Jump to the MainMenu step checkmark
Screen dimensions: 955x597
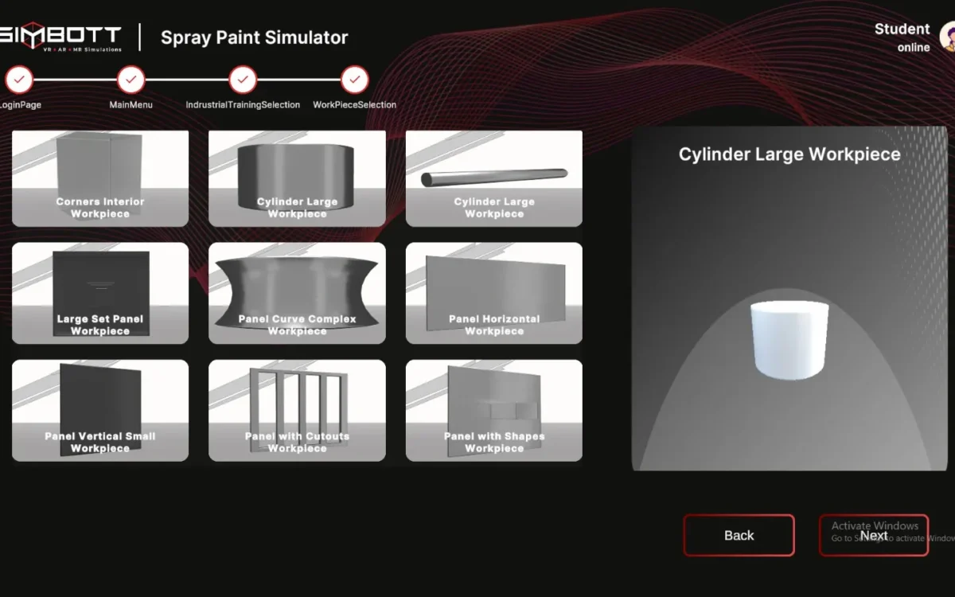131,80
